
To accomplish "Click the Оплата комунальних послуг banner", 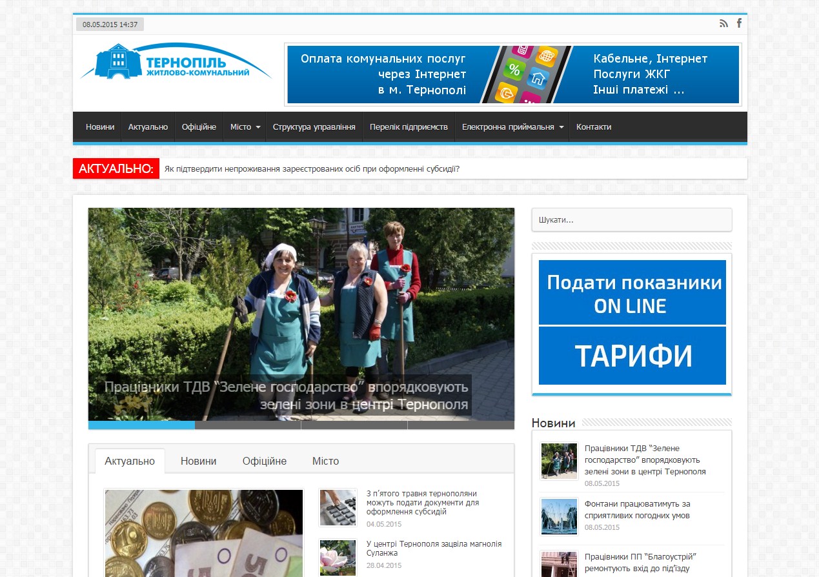I will tap(513, 74).
